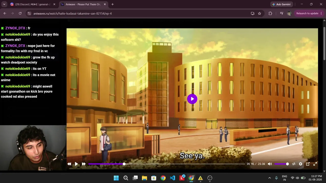Expand the tab search dropdown

pyautogui.click(x=4, y=4)
